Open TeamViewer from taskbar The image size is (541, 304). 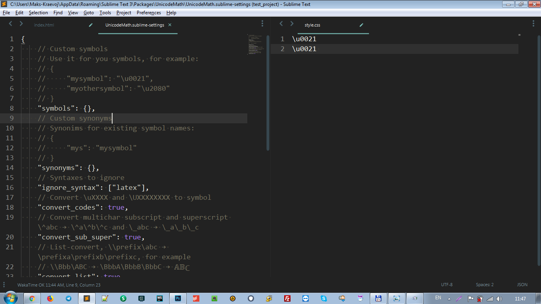coord(306,298)
